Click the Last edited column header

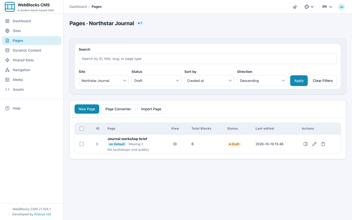click(265, 128)
